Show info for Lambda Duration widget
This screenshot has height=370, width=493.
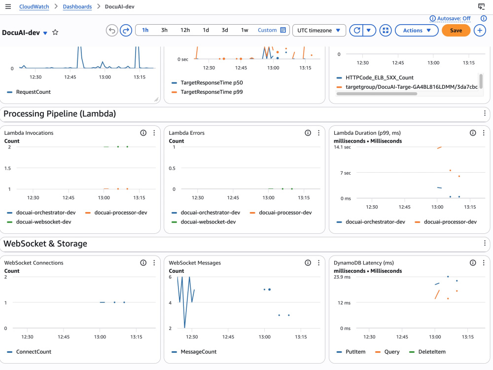[473, 133]
